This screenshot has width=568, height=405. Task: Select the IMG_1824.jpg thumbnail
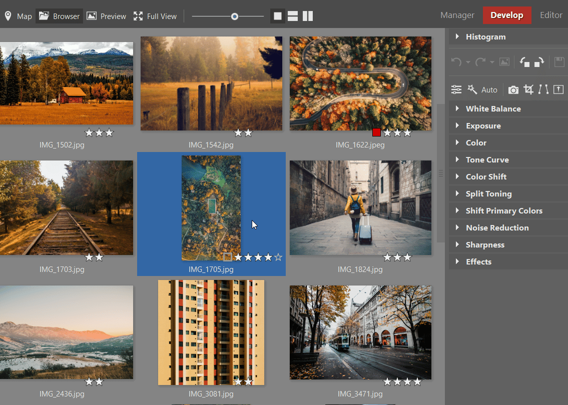tap(360, 207)
